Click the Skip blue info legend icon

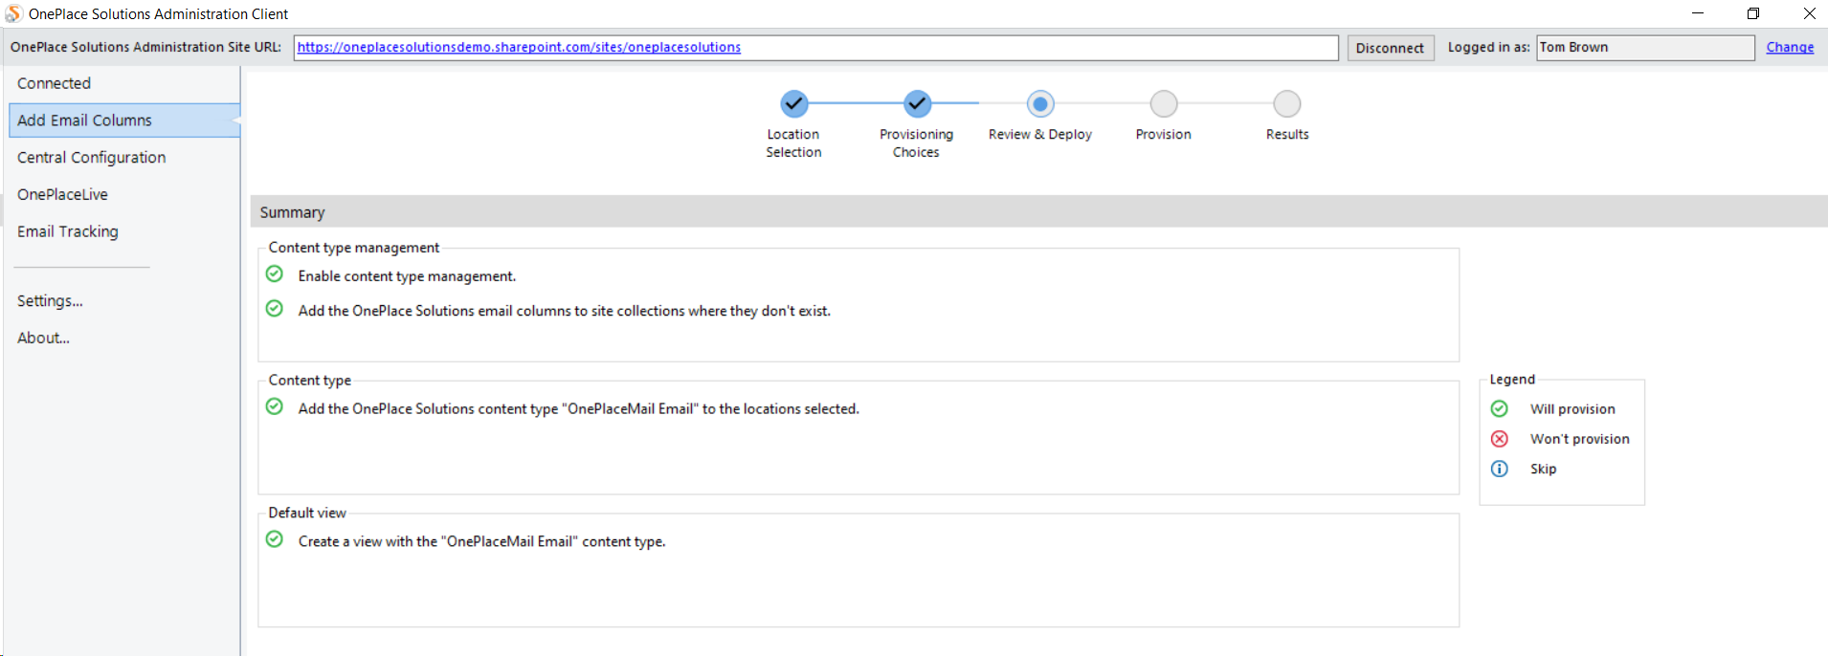(x=1500, y=469)
